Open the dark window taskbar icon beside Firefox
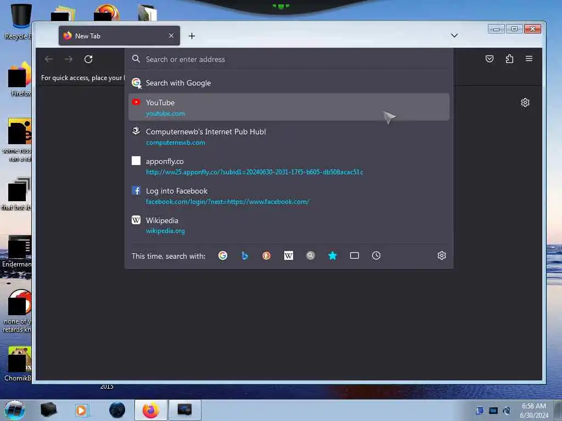Image resolution: width=562 pixels, height=421 pixels. point(184,410)
